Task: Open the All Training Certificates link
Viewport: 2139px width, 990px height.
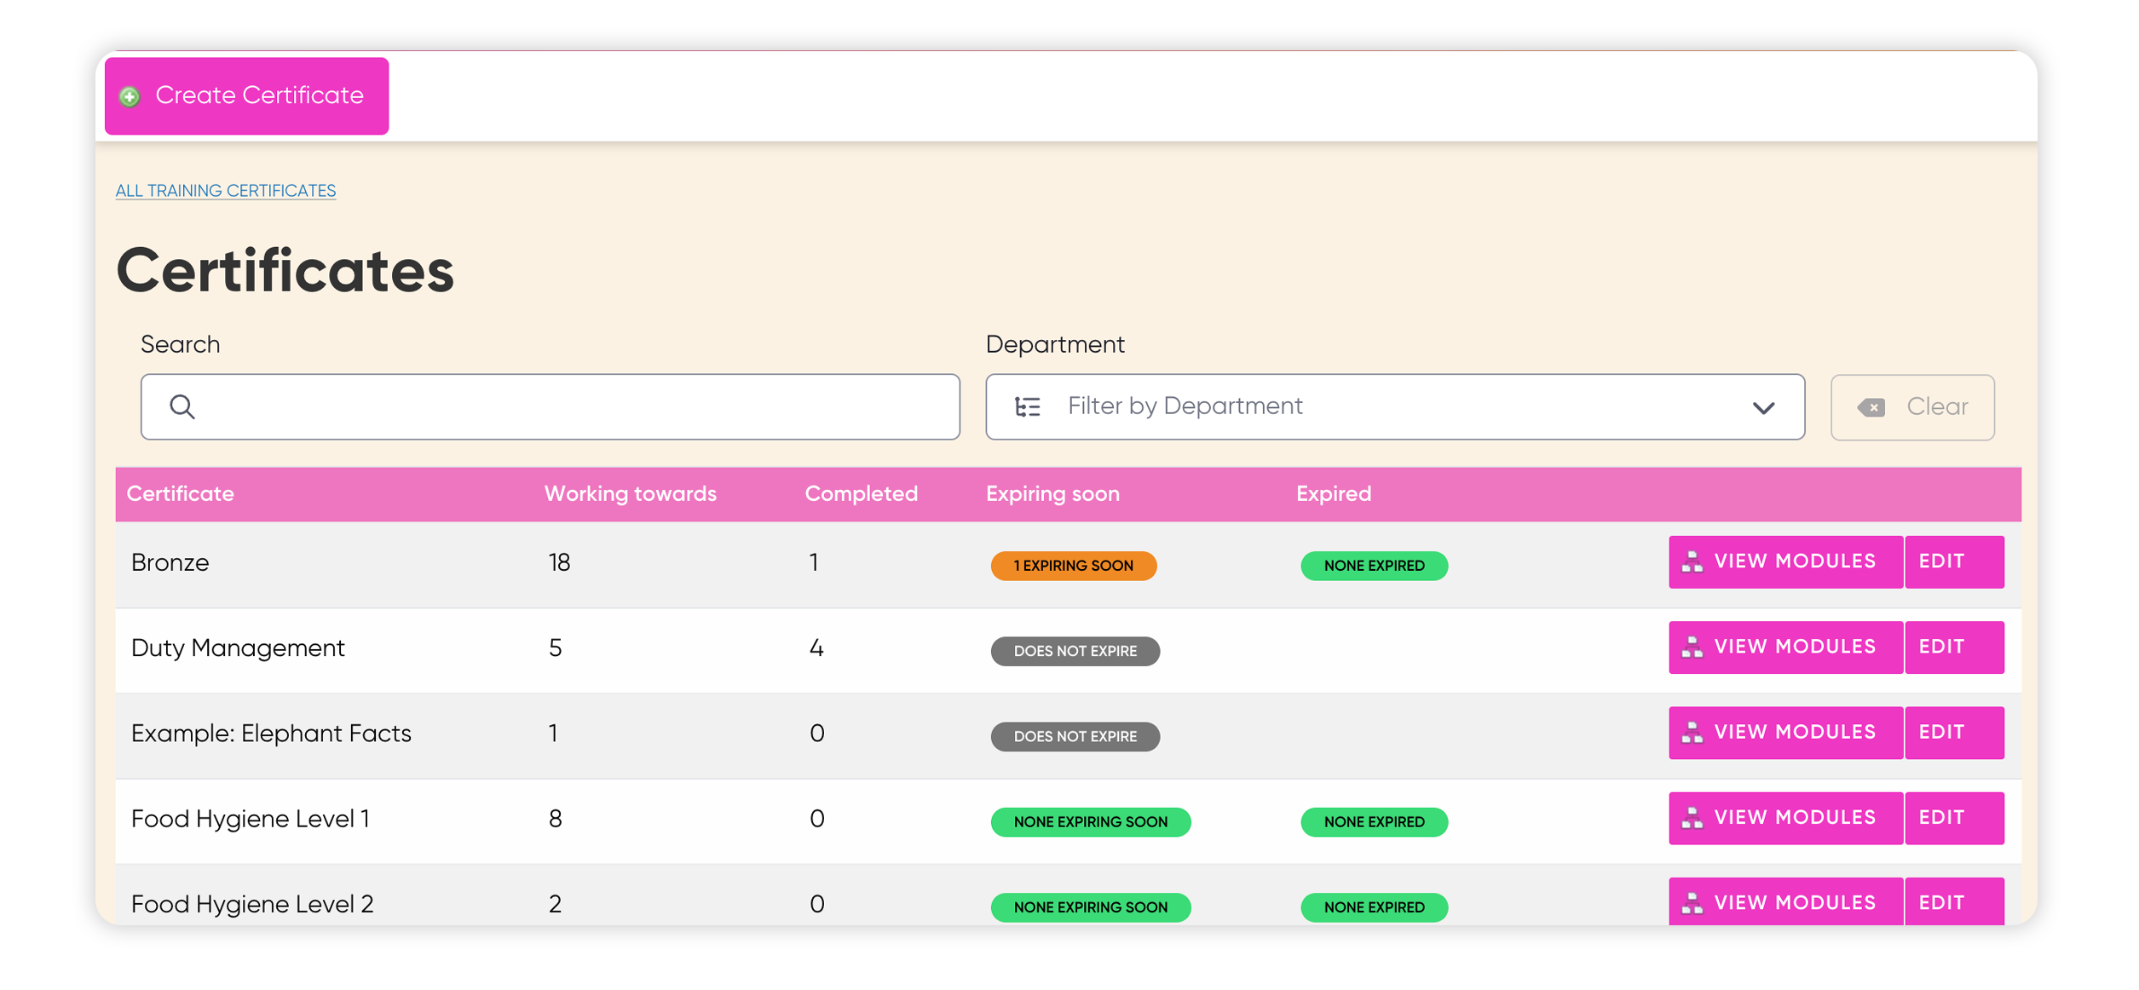Action: 226,191
